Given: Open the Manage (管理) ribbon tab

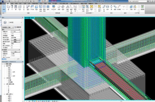Looking at the screenshot, I should 50,4.
